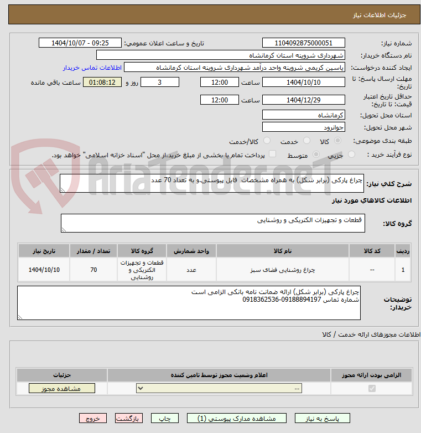This screenshot has width=421, height=433.
Task: Click the چاپ print button
Action: pyautogui.click(x=165, y=419)
